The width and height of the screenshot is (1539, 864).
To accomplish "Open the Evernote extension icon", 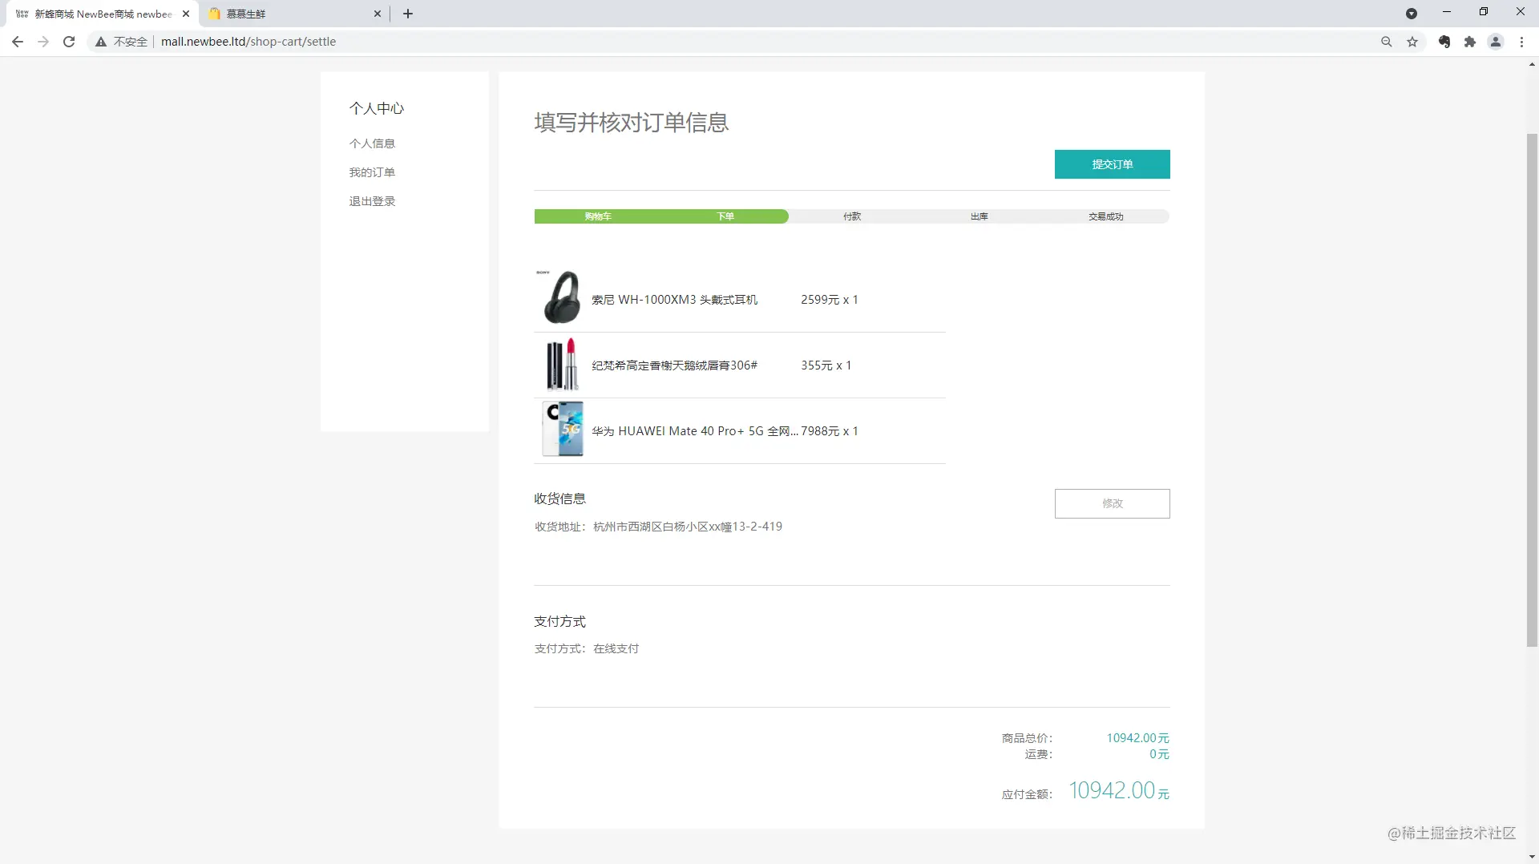I will click(x=1444, y=42).
